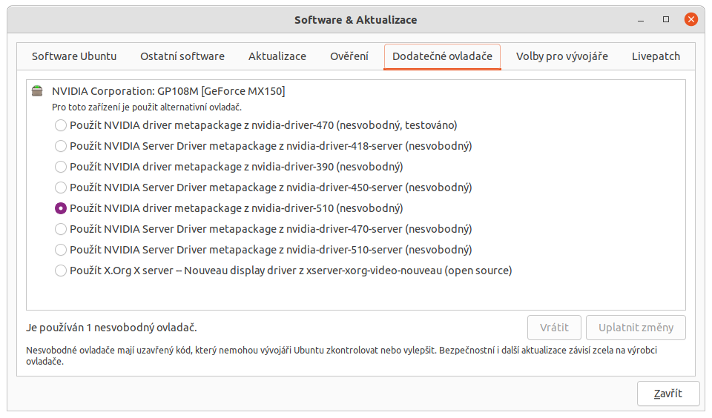Screen dimensions: 712x418
Task: Select the Dodatečné ovladače tab
Action: tap(442, 56)
